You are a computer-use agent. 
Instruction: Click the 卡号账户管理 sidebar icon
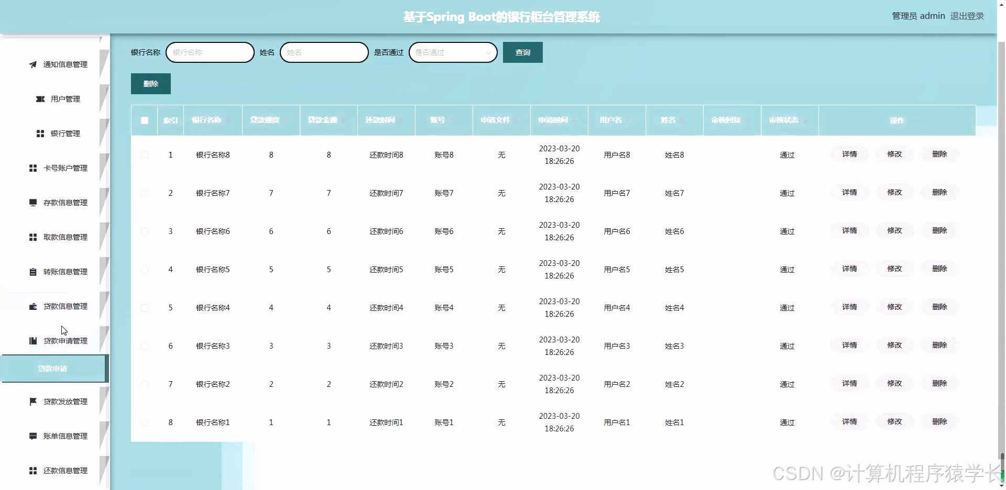[x=32, y=168]
